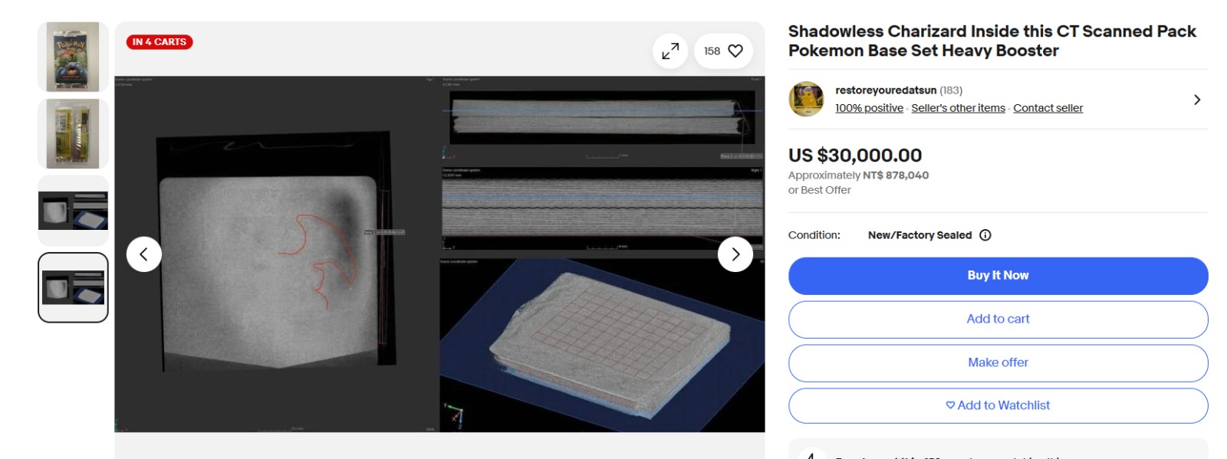Open condition info circle icon
The width and height of the screenshot is (1227, 459).
click(985, 235)
